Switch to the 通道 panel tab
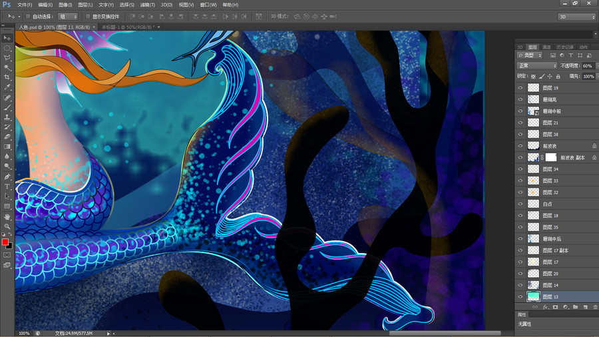The height and width of the screenshot is (337, 599). pyautogui.click(x=546, y=47)
